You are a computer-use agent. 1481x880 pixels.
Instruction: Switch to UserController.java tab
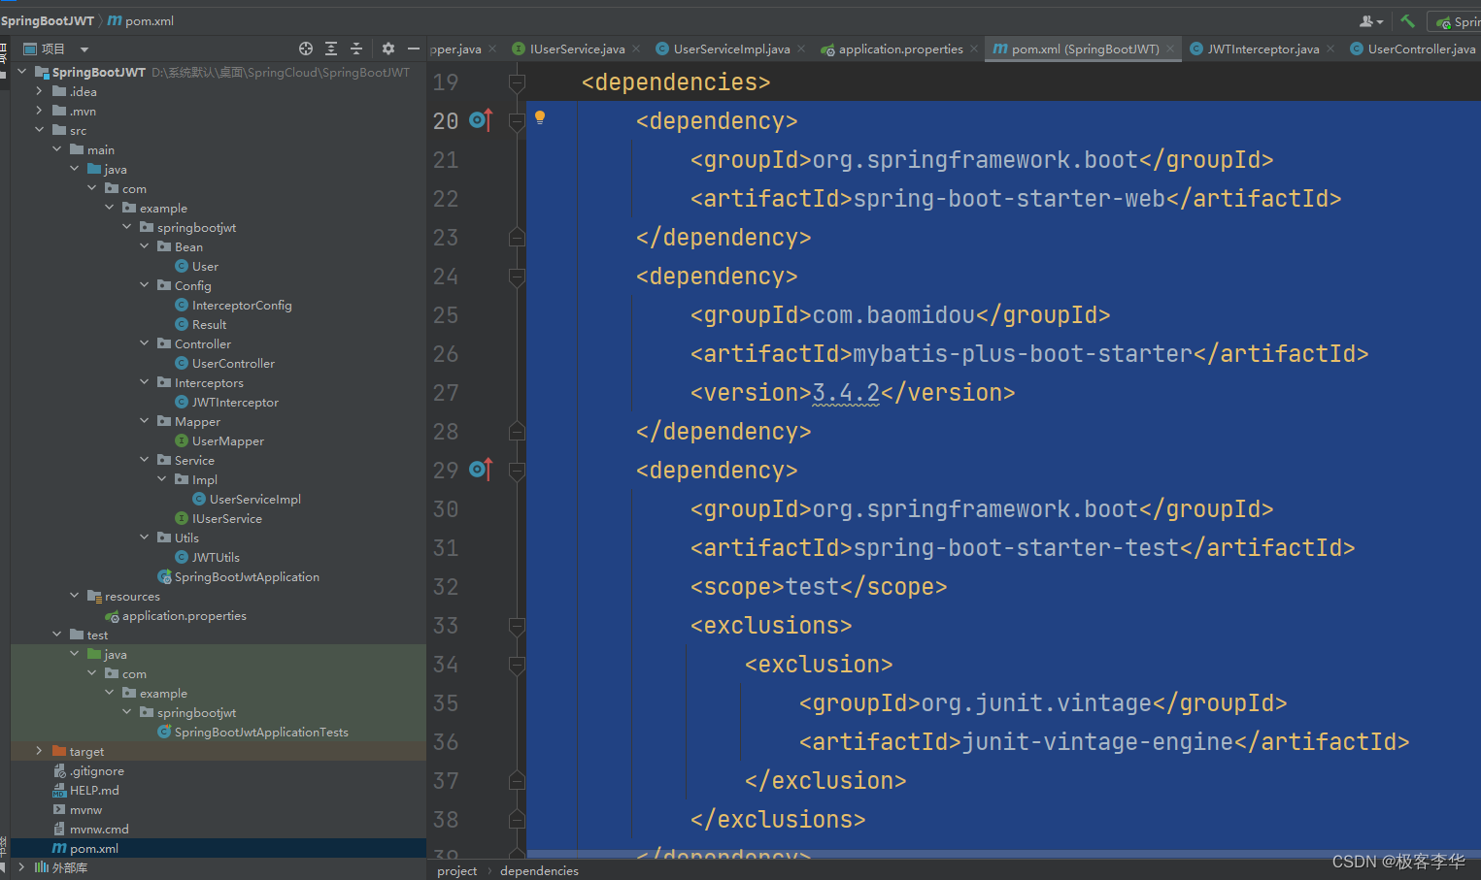pyautogui.click(x=1421, y=49)
